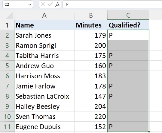Click the Select All corner triangle
The width and height of the screenshot is (162, 133).
pos(10,15)
